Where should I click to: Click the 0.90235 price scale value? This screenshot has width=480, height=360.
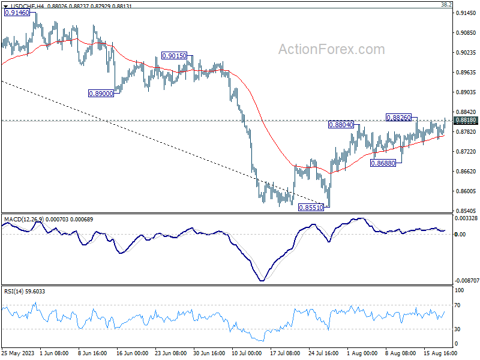click(466, 53)
